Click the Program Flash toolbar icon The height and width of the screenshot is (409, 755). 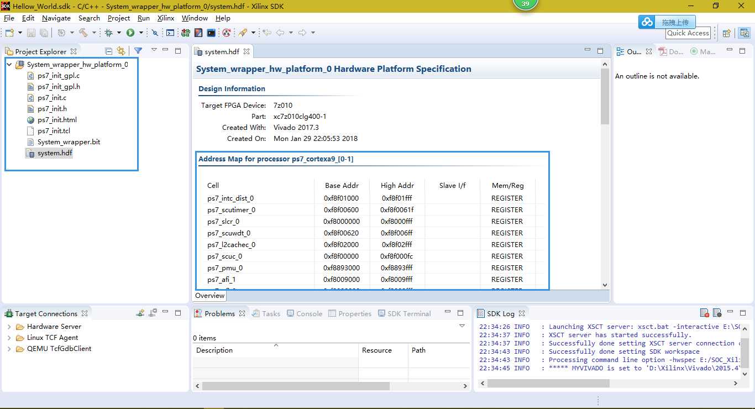tap(198, 33)
